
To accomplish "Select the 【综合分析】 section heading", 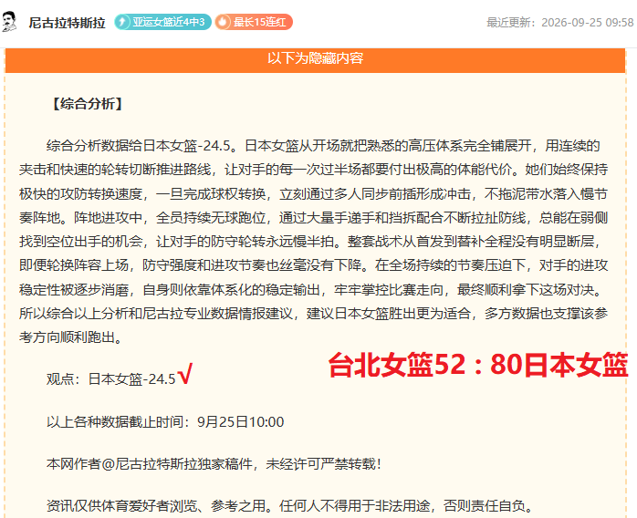I will point(88,104).
